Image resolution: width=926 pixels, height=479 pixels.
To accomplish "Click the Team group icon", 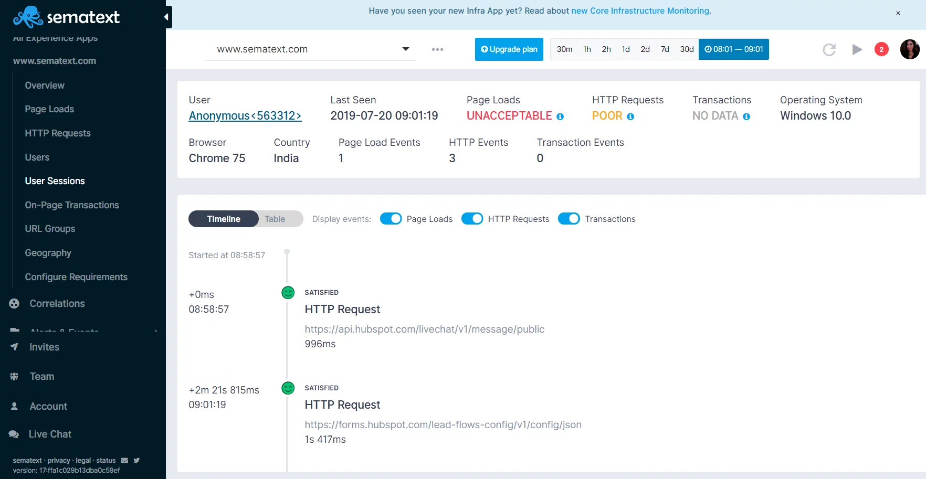I will [x=14, y=376].
